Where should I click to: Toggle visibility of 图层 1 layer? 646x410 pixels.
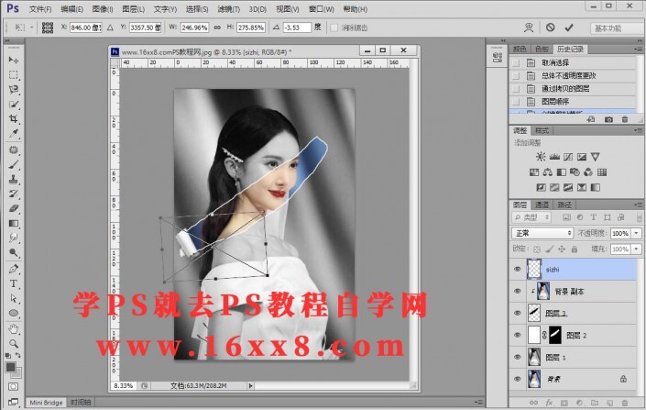tap(519, 356)
